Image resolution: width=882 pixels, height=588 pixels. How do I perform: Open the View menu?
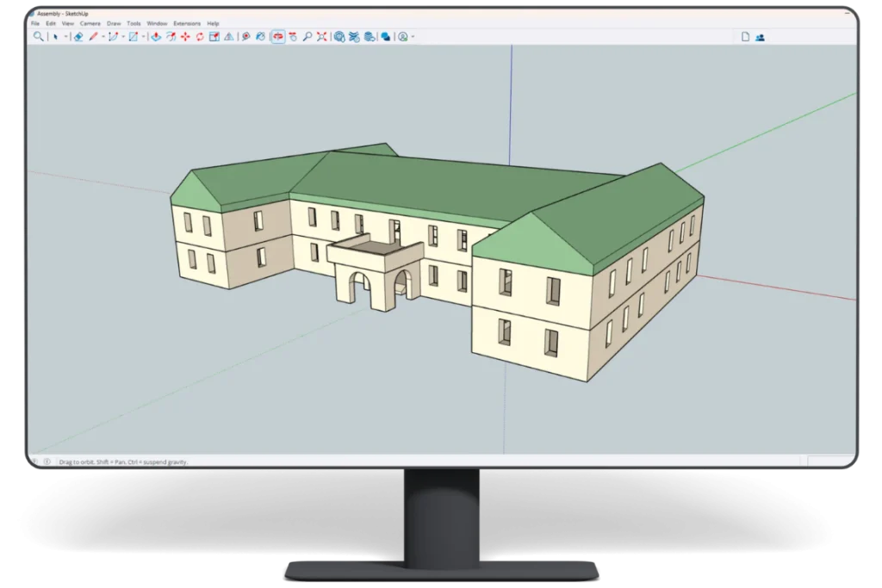pos(67,23)
